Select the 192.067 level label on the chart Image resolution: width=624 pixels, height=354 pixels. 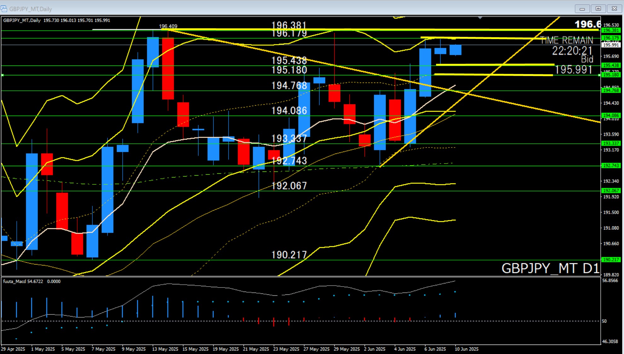289,186
